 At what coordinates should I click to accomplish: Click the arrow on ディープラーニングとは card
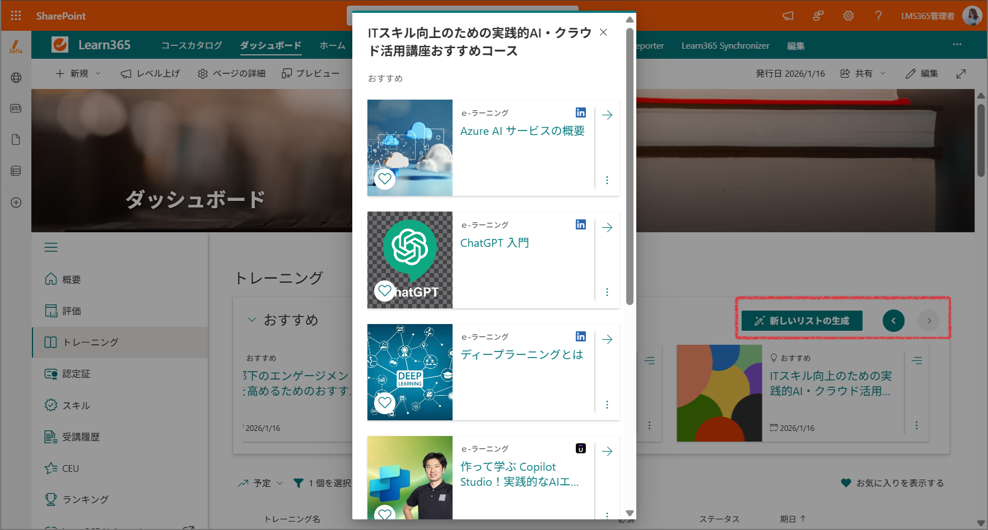607,339
